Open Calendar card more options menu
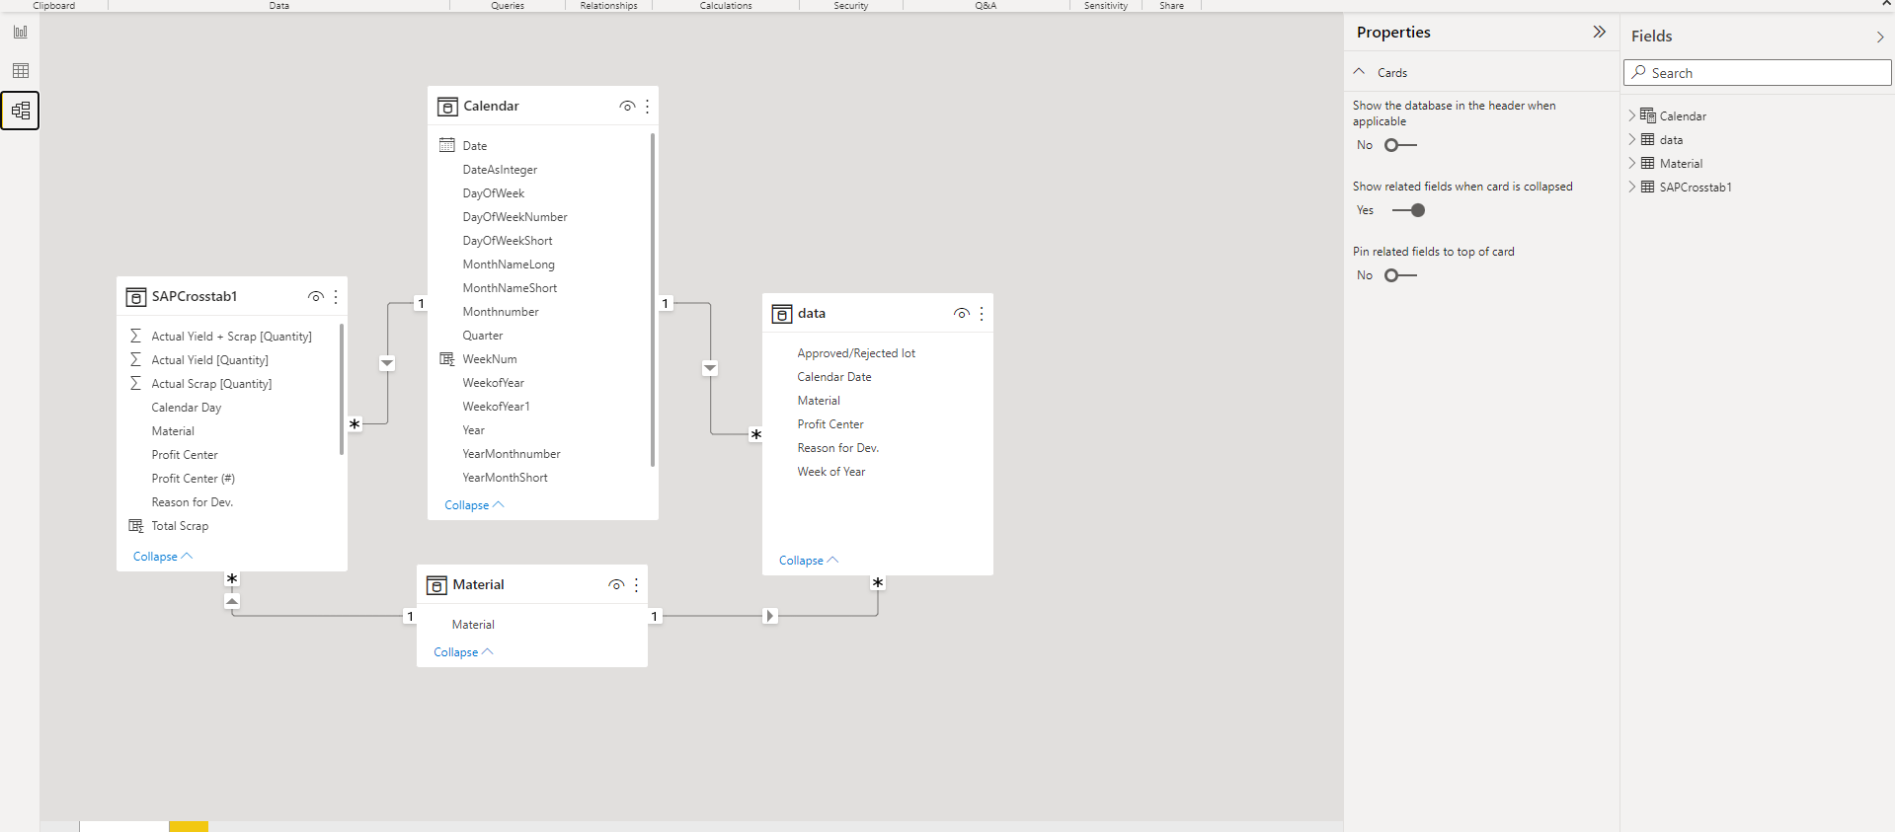The image size is (1895, 832). (648, 107)
